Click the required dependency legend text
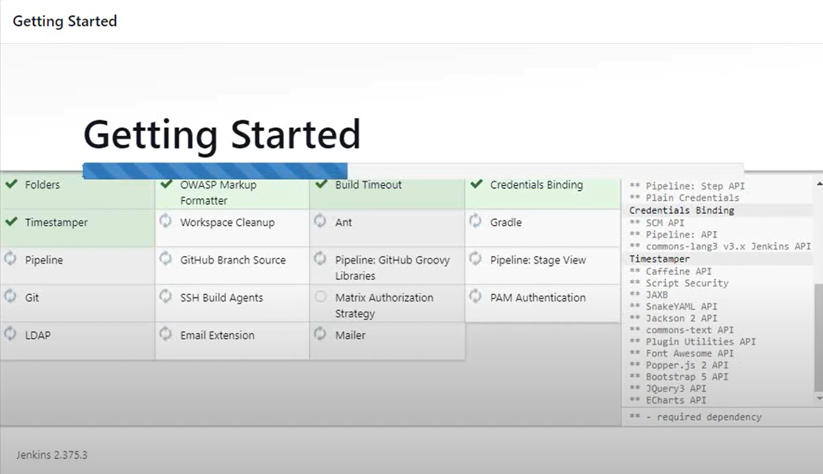This screenshot has width=823, height=474. [695, 417]
